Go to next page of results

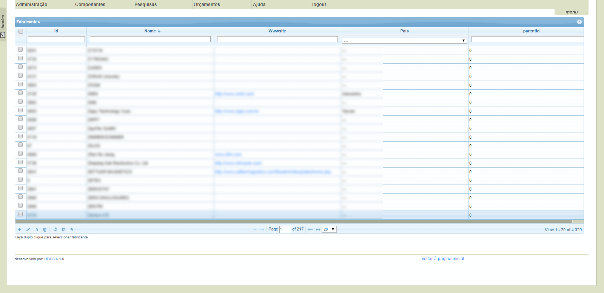[310, 229]
